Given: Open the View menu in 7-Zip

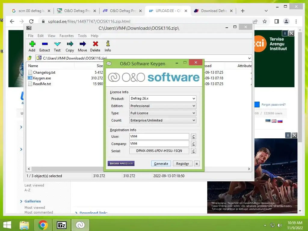Looking at the screenshot, I should [x=51, y=36].
